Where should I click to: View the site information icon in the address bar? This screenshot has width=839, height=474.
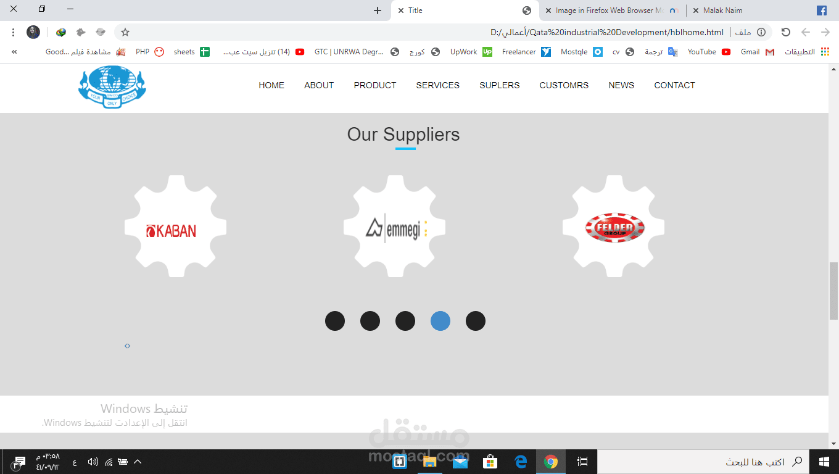click(761, 32)
